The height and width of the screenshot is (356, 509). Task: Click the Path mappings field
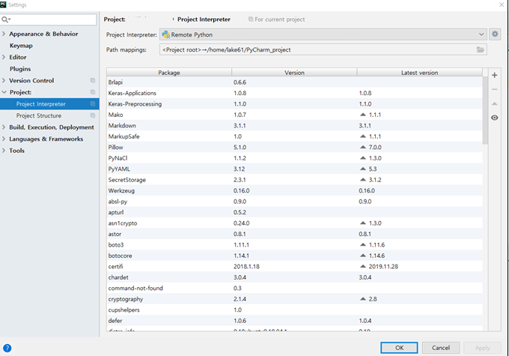(323, 49)
